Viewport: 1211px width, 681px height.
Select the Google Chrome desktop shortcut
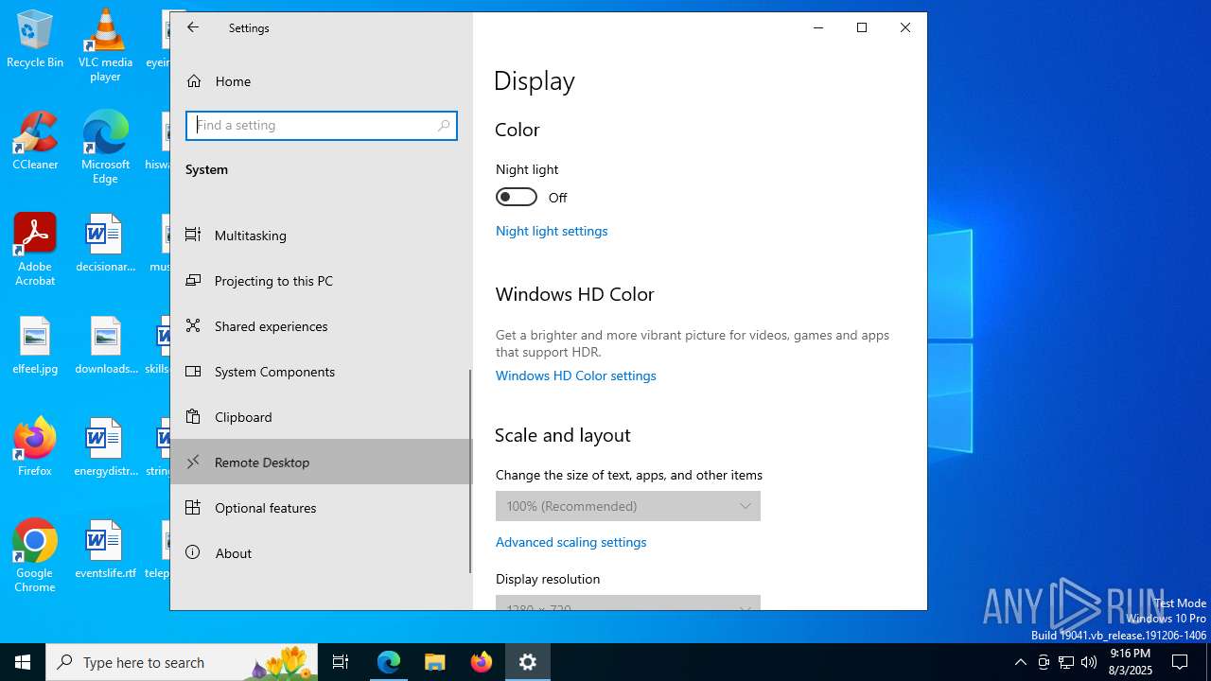coord(35,556)
